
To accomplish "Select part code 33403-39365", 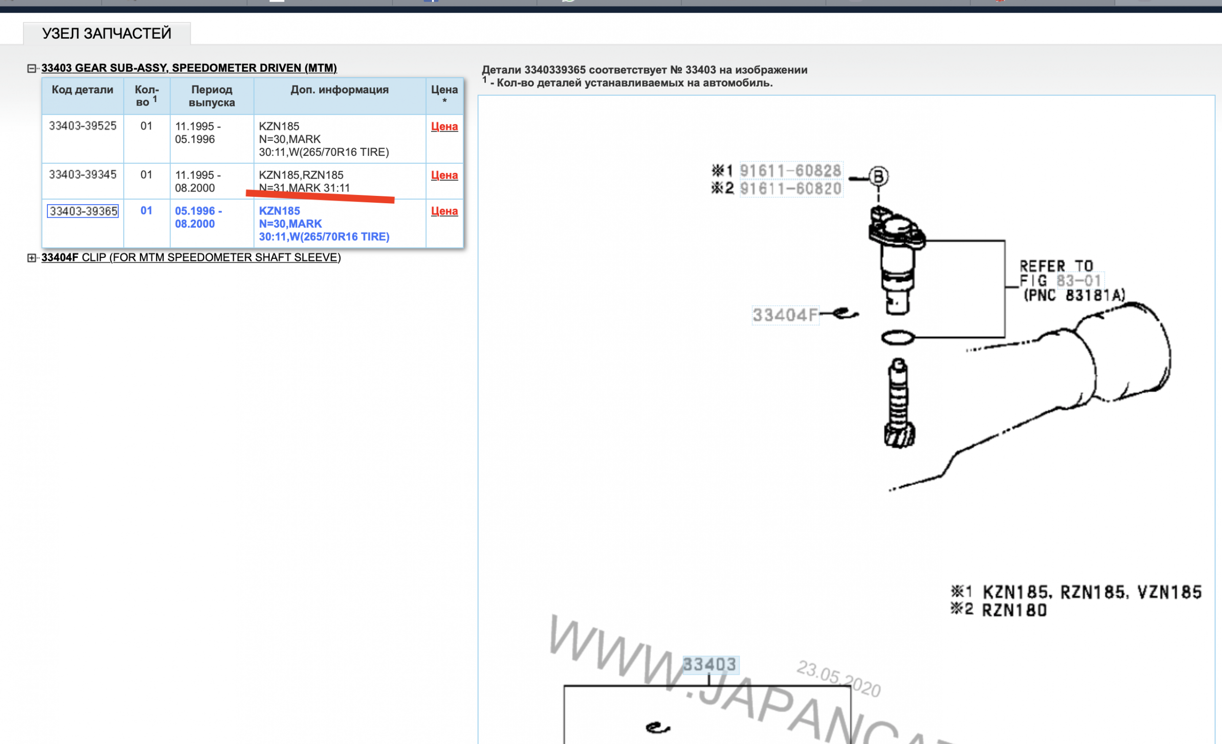I will 83,210.
